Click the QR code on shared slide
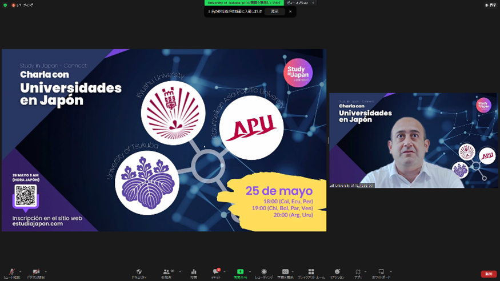 [x=26, y=195]
